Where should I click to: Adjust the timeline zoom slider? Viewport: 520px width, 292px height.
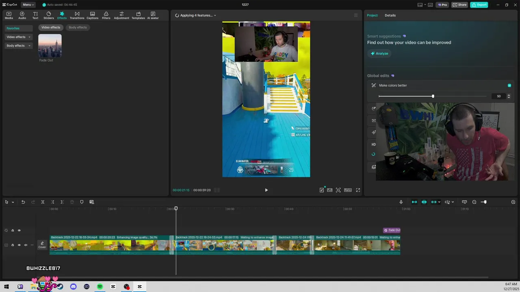point(484,202)
